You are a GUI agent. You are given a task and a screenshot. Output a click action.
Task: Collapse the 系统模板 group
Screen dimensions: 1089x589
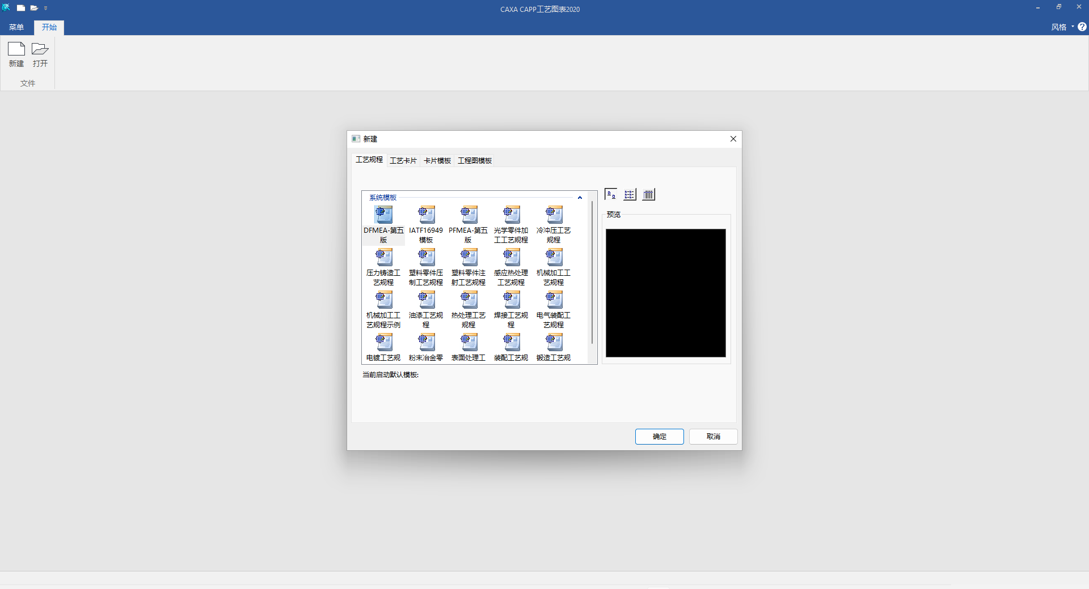(580, 198)
